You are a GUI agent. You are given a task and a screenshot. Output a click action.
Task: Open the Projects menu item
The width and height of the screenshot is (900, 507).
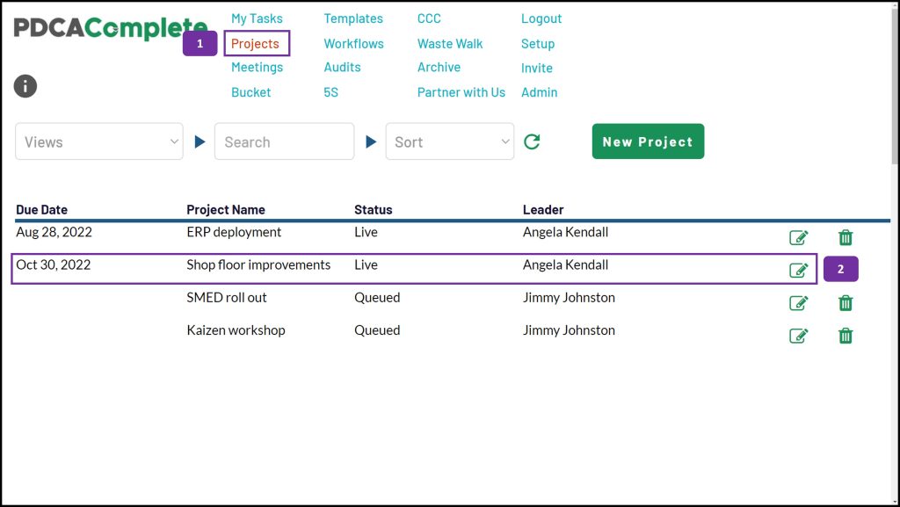pyautogui.click(x=255, y=44)
